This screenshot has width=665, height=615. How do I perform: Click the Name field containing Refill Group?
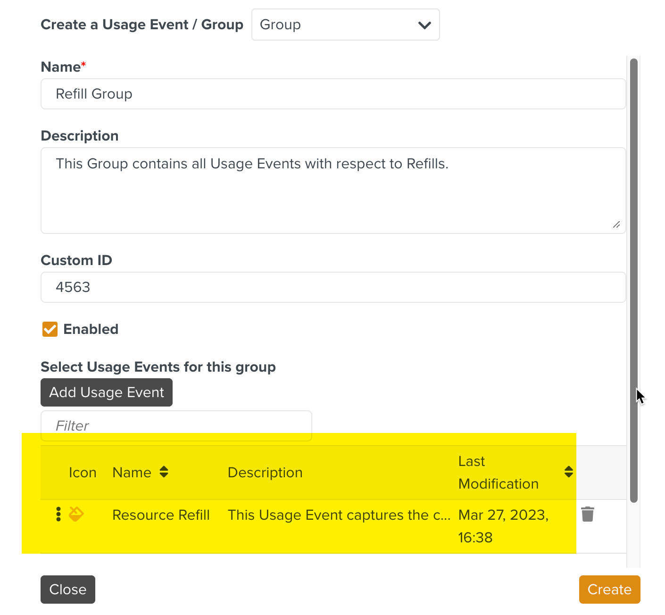pos(333,94)
